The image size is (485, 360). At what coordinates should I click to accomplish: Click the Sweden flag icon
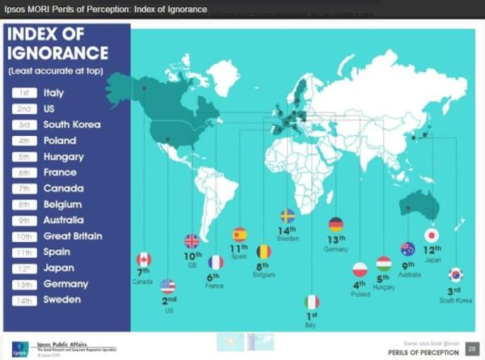(288, 215)
